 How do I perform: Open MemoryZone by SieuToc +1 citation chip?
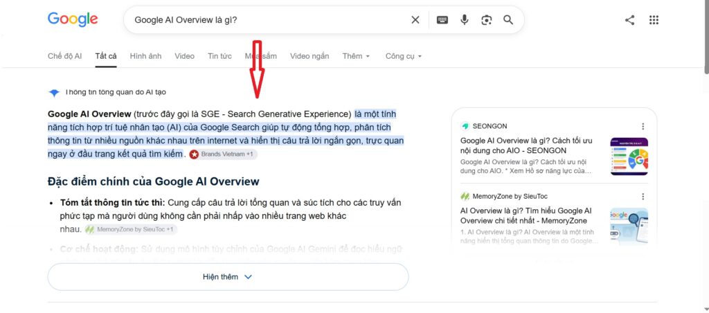(x=130, y=230)
